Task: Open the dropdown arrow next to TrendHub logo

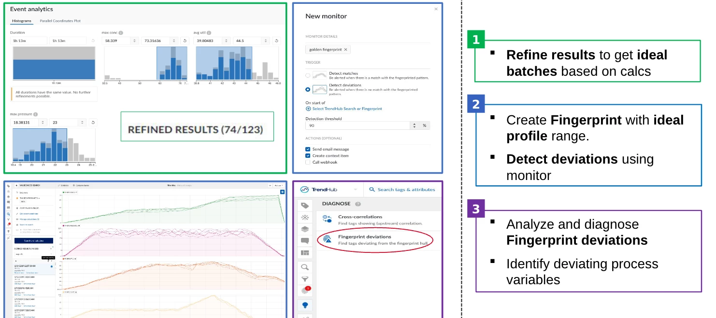Action: coord(356,190)
